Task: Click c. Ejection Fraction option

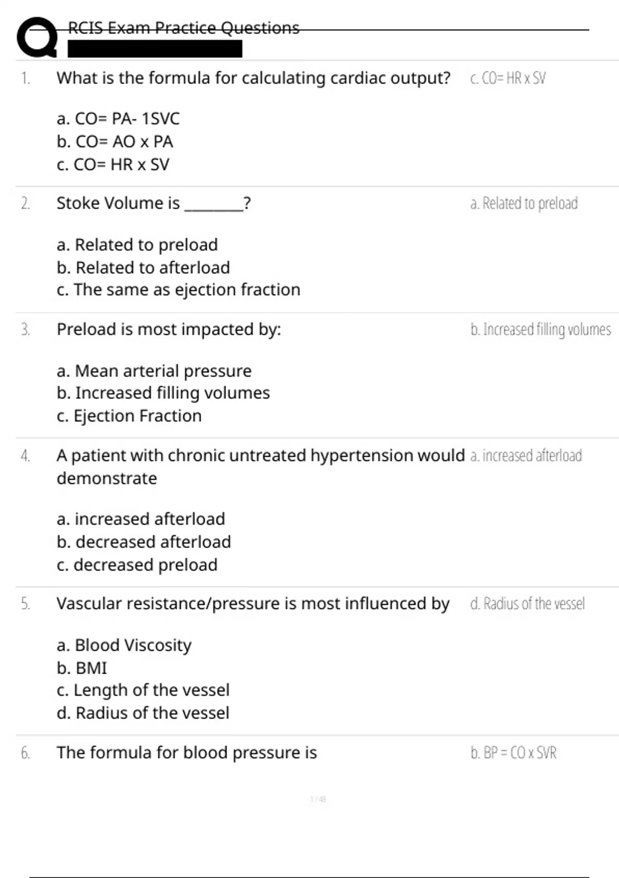Action: [129, 416]
